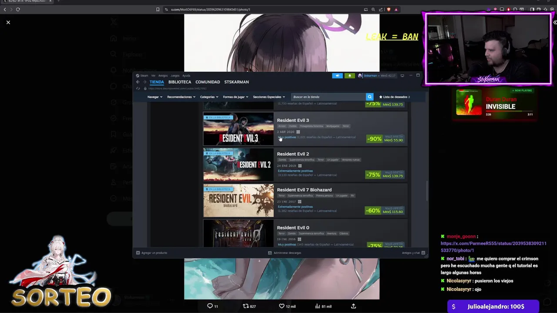
Task: Click the browser address bar share icon
Action: coord(381,9)
